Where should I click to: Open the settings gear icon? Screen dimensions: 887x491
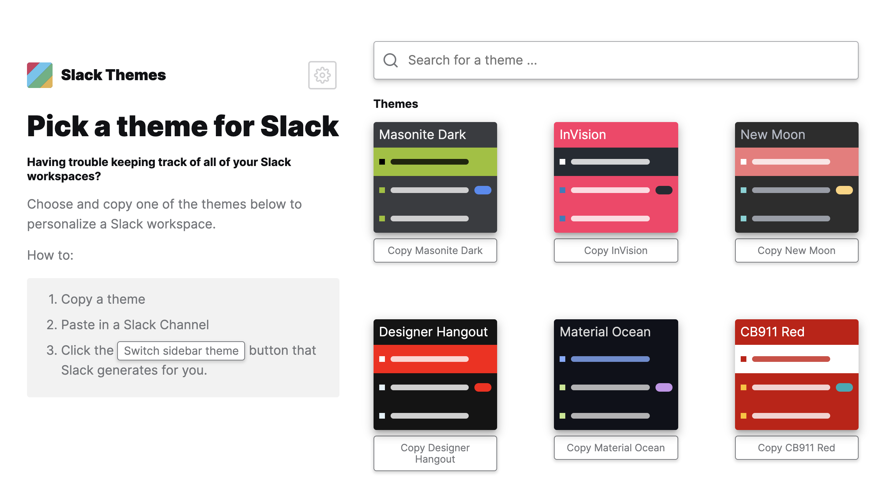pos(322,75)
